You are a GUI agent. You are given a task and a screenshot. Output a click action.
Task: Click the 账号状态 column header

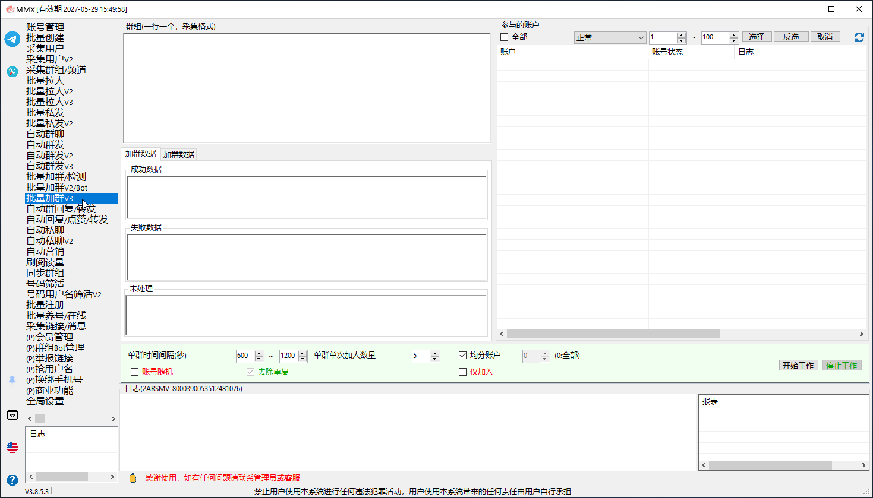point(692,52)
